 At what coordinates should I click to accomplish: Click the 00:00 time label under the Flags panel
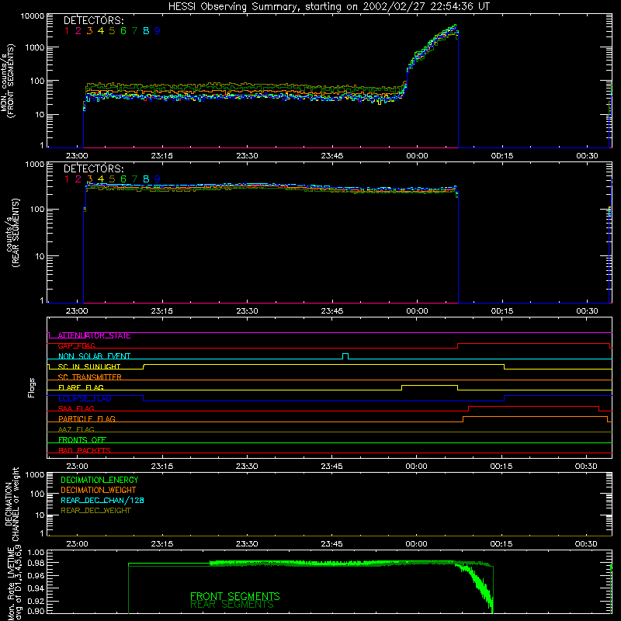coord(417,467)
